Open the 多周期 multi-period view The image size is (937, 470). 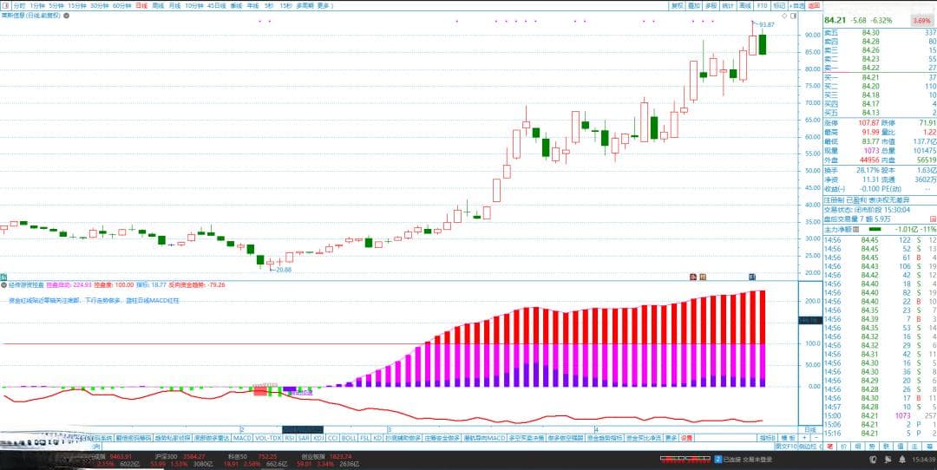coord(305,5)
